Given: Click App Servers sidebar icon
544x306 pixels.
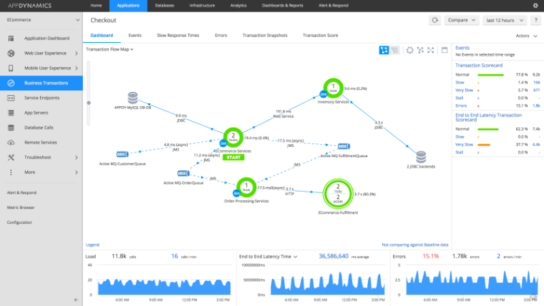Looking at the screenshot, I should click(11, 113).
